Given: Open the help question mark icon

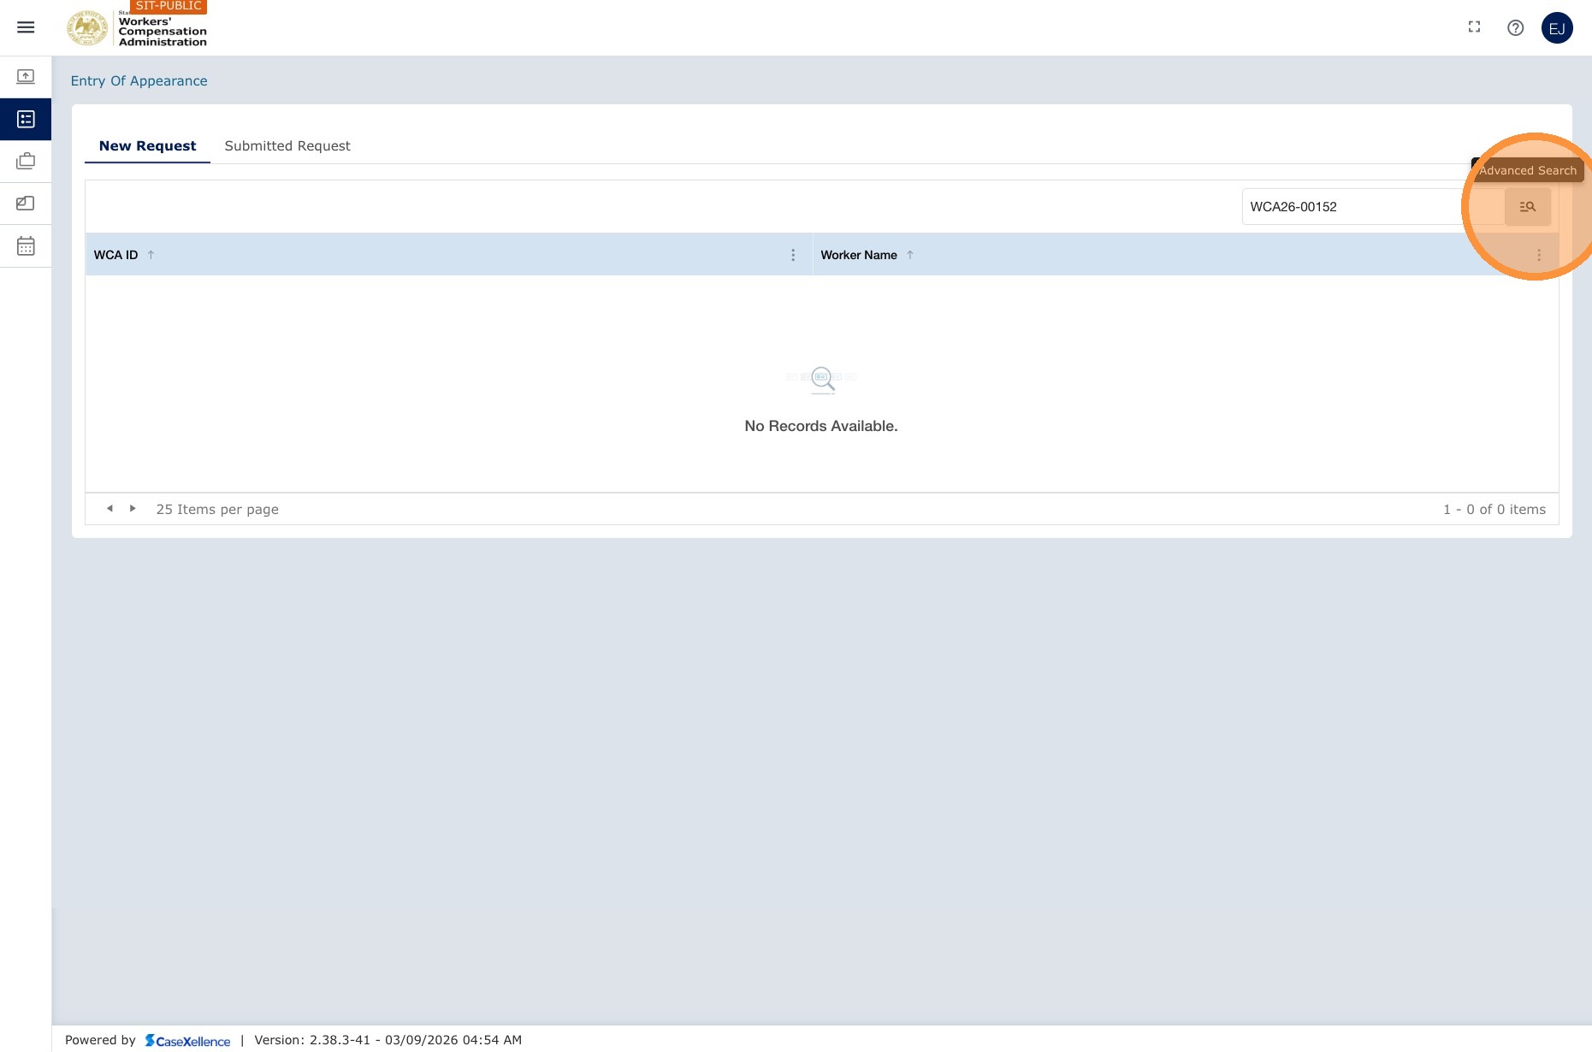Looking at the screenshot, I should point(1515,27).
